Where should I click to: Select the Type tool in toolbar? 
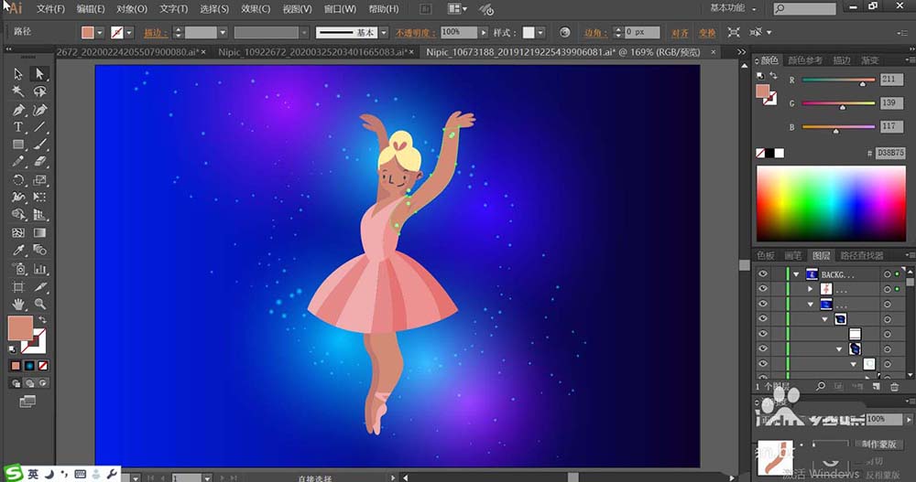pyautogui.click(x=17, y=127)
